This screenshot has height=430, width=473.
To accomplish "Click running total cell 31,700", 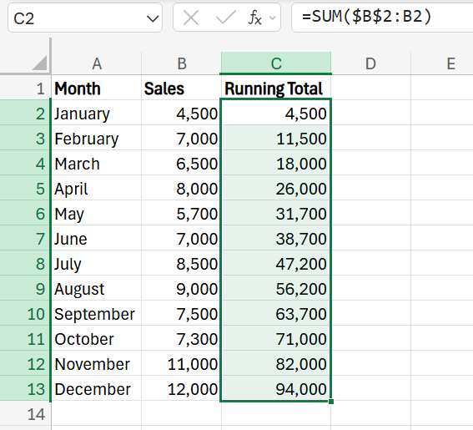I will [276, 214].
